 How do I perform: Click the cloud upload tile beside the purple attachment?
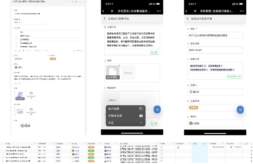tap(31, 95)
